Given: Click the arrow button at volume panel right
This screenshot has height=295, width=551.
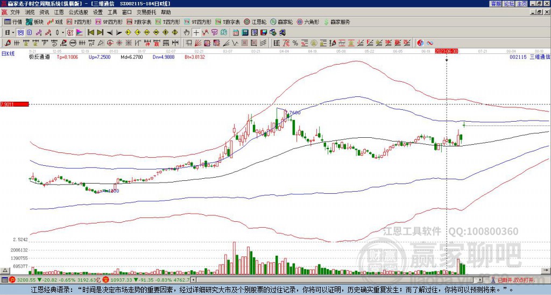Looking at the screenshot, I should coord(547,270).
